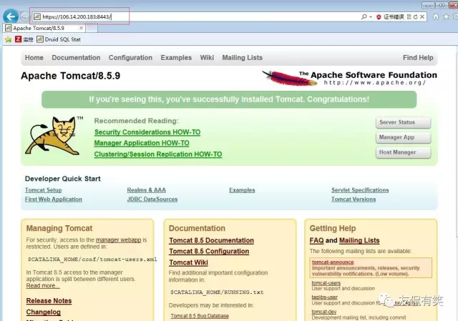Open the First Web Application link
Viewport: 458px width, 321px height.
point(54,199)
